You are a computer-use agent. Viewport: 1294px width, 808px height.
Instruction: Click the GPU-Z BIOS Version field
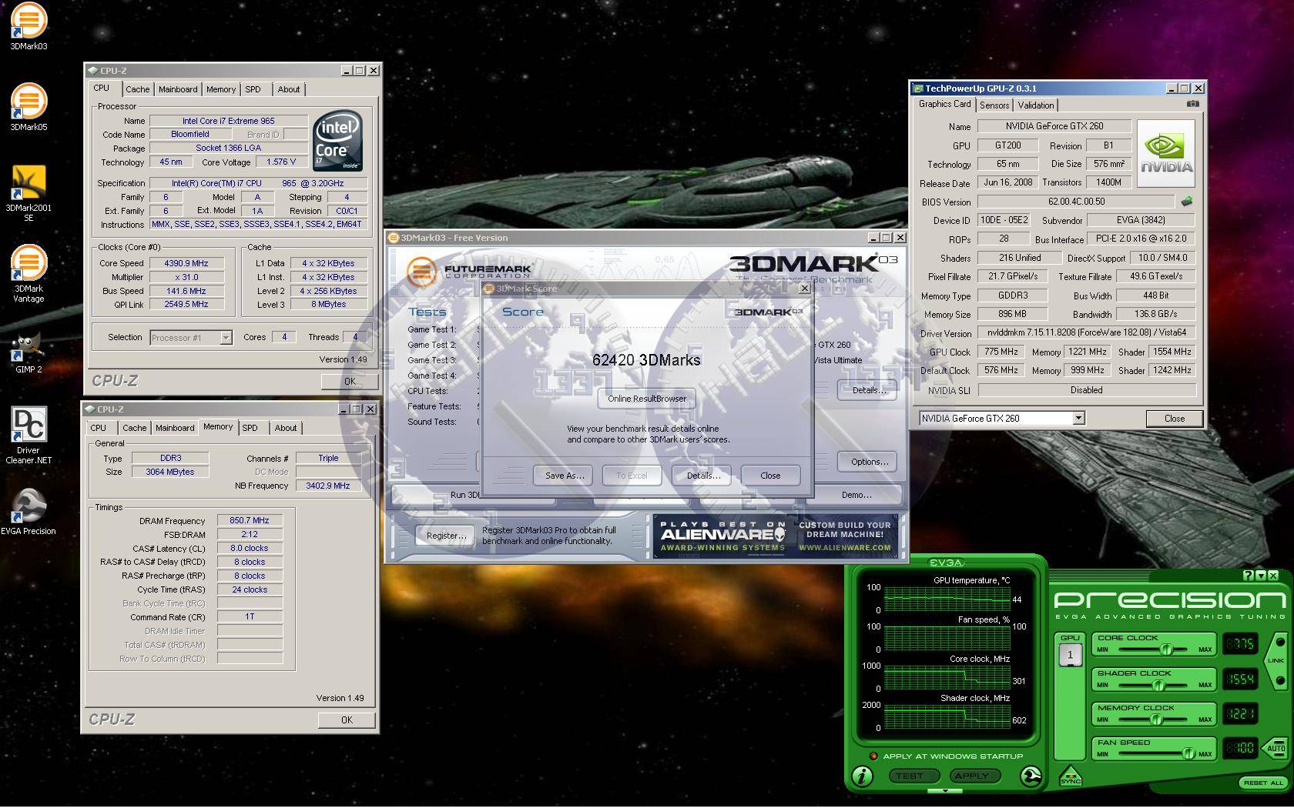pos(1077,202)
